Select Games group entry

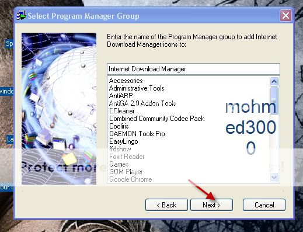click(x=119, y=164)
